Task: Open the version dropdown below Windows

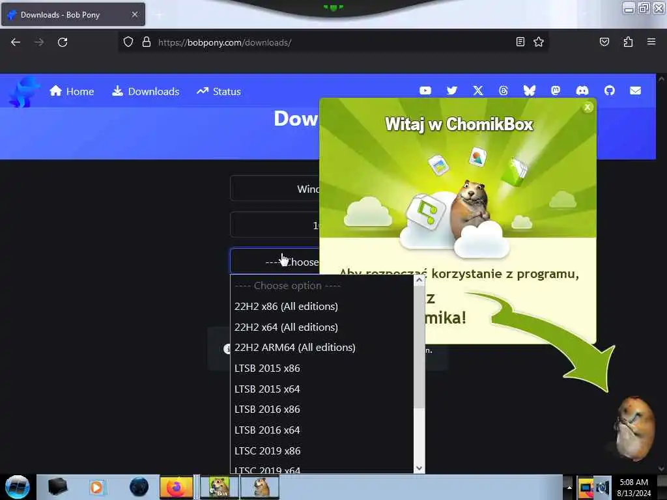Action: pos(275,225)
